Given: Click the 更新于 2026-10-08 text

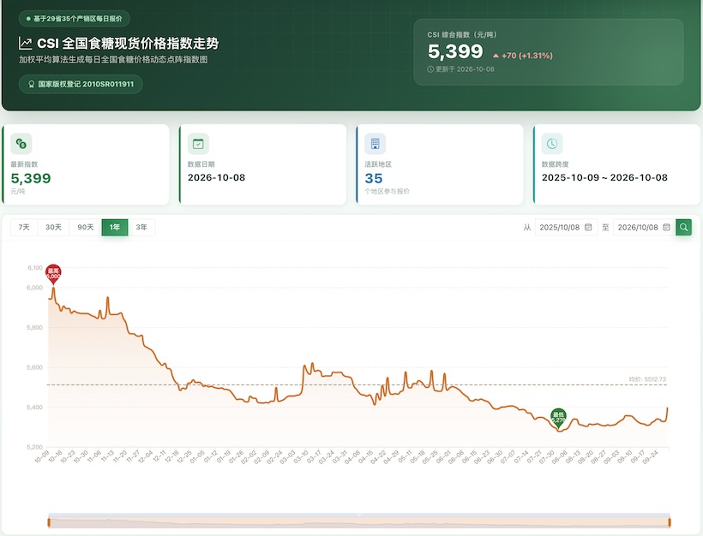Looking at the screenshot, I should tap(465, 69).
